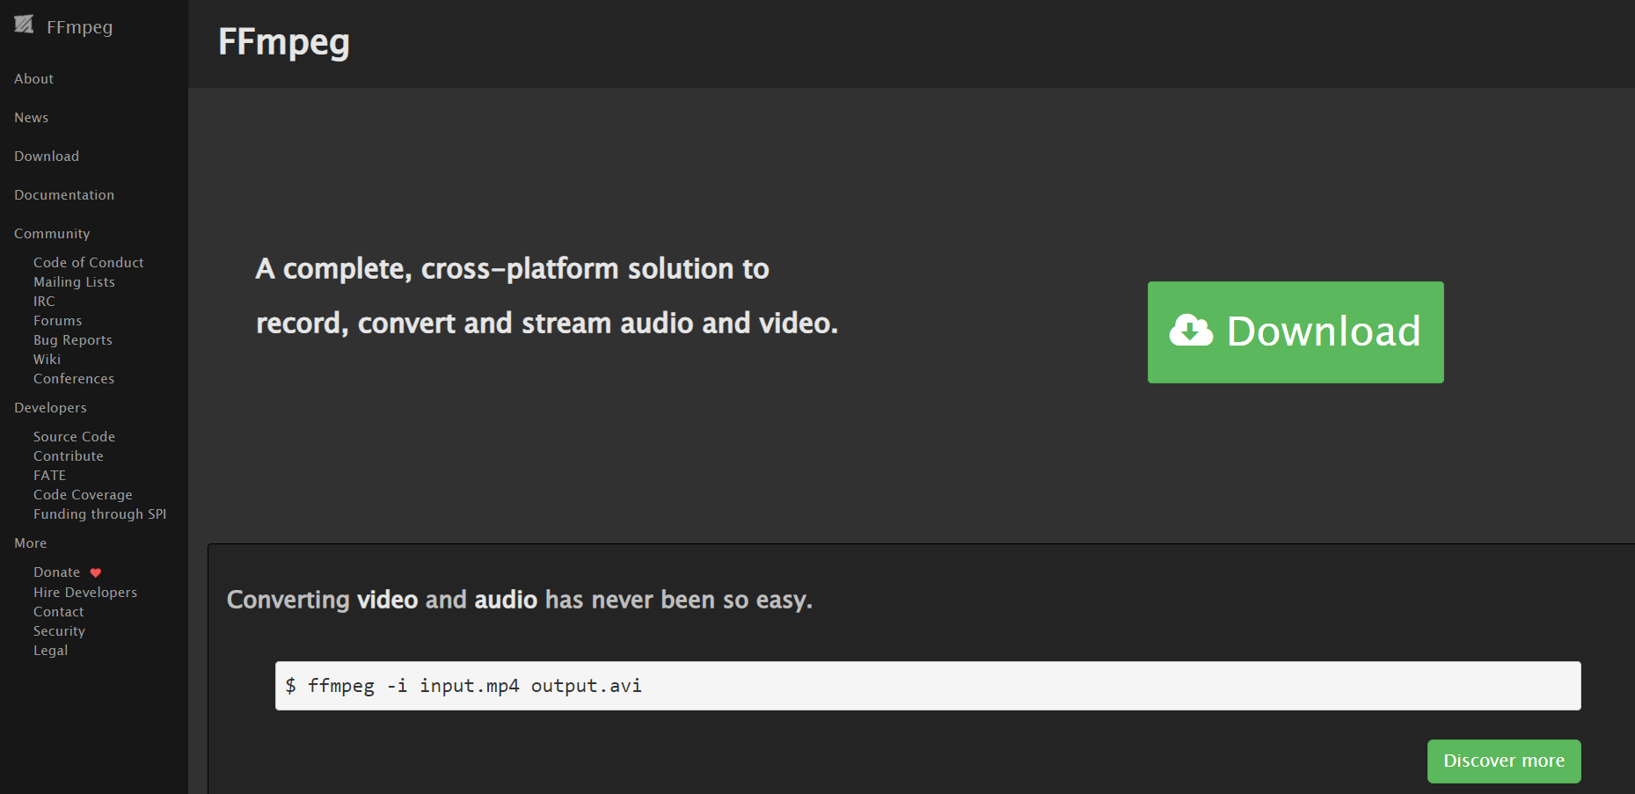Screen dimensions: 1635x794
Task: Visit the Mailing Lists page
Action: pyautogui.click(x=74, y=282)
